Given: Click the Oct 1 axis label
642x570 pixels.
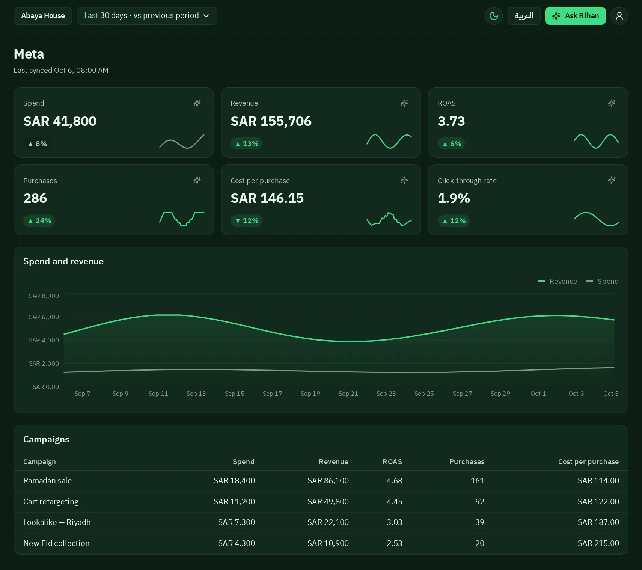Looking at the screenshot, I should point(538,394).
